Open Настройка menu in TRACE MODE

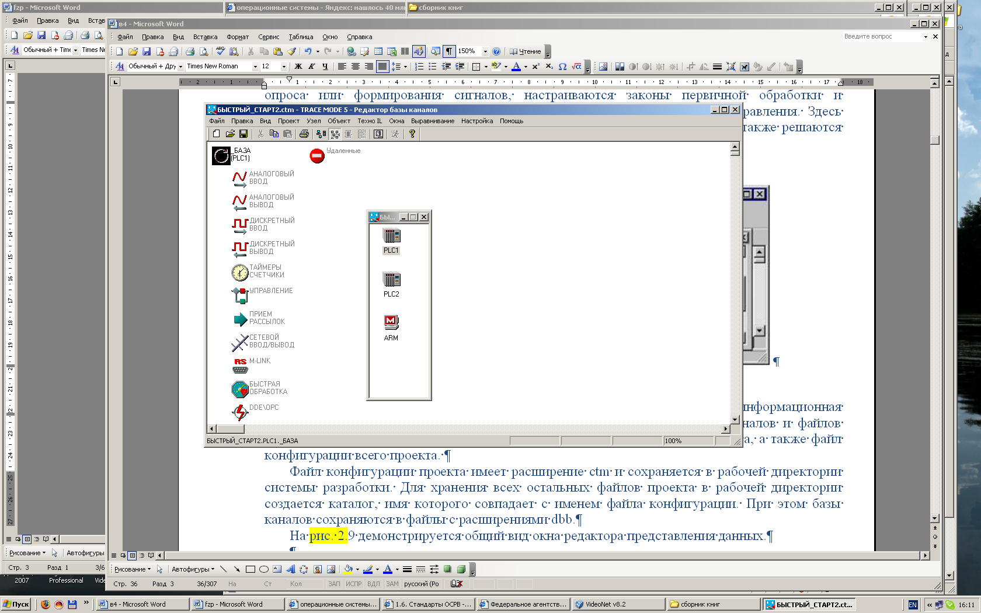(477, 121)
